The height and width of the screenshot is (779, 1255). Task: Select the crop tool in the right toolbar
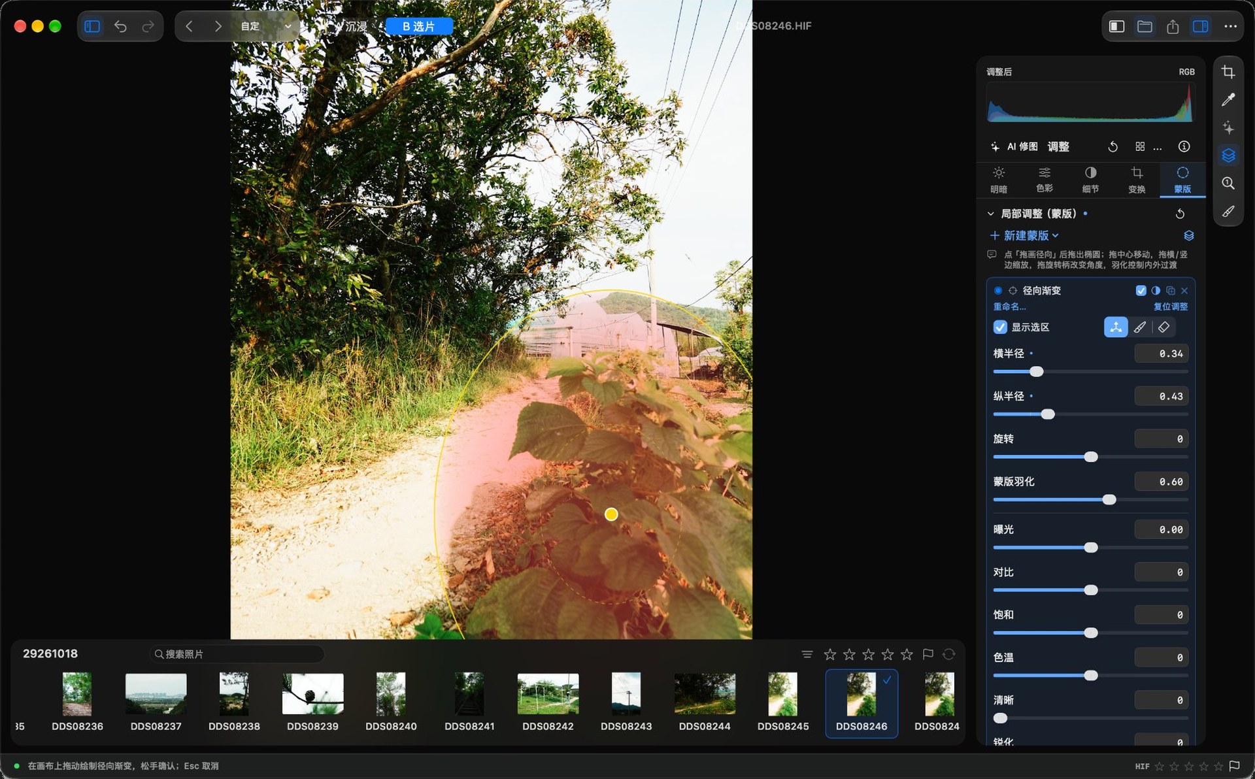pyautogui.click(x=1228, y=72)
